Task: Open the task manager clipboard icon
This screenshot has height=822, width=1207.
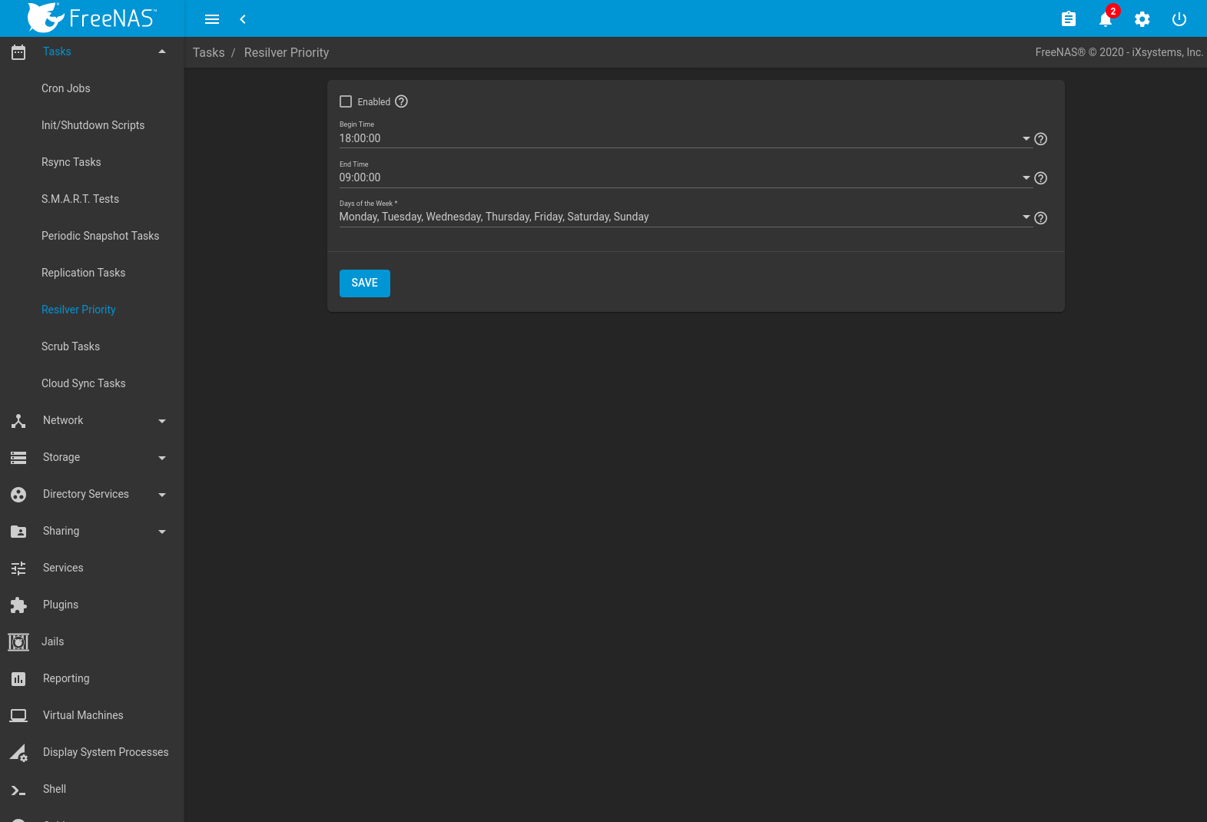Action: 1068,19
